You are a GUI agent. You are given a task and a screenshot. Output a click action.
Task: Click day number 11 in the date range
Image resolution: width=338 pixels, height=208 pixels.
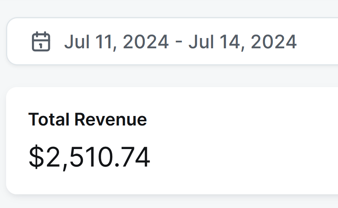point(103,42)
